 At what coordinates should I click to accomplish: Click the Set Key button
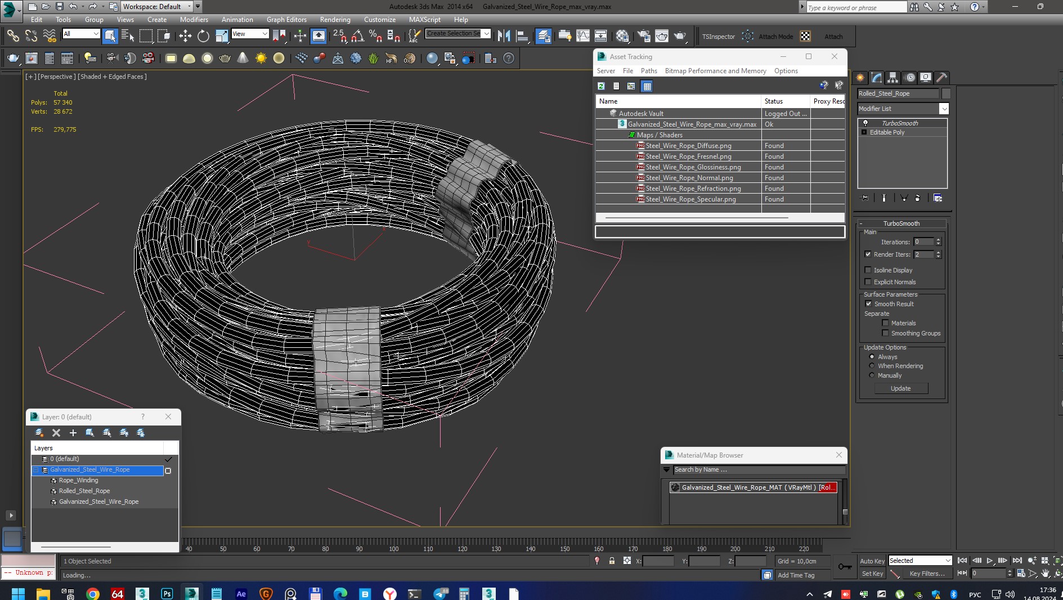[x=872, y=574]
